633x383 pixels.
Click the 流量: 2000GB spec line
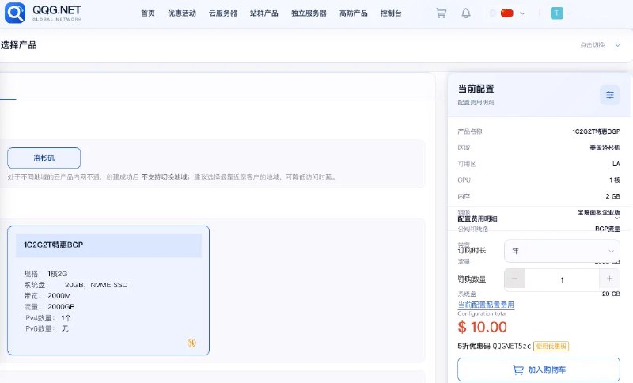click(49, 306)
